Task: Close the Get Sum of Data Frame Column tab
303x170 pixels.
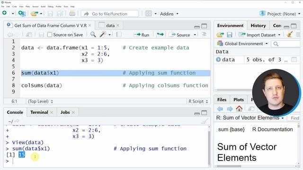Action: (x=89, y=25)
